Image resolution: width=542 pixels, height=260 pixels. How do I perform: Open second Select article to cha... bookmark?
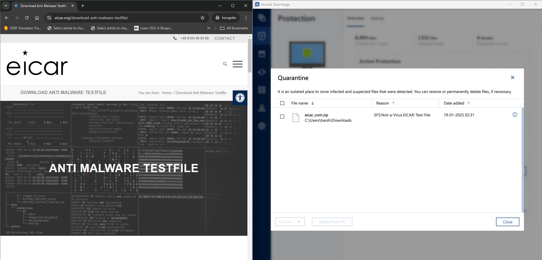pos(110,28)
